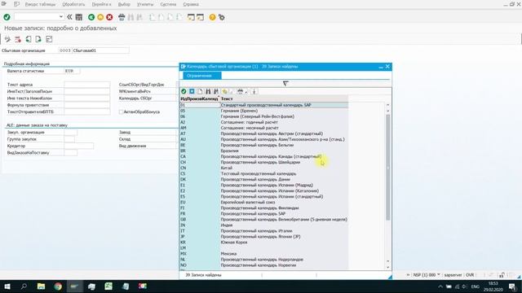Select the Соглашение: годичный расчёт row
522x293 pixels.
tap(264, 122)
